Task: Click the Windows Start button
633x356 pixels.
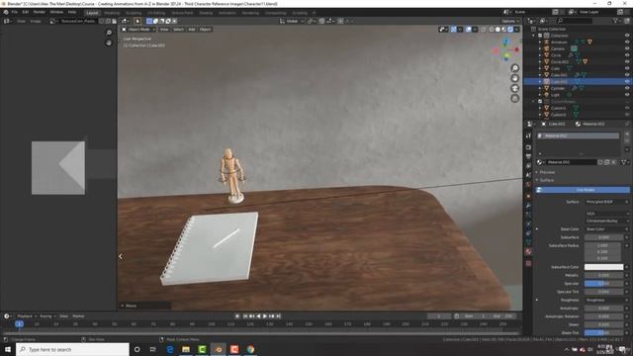Action: click(8, 349)
